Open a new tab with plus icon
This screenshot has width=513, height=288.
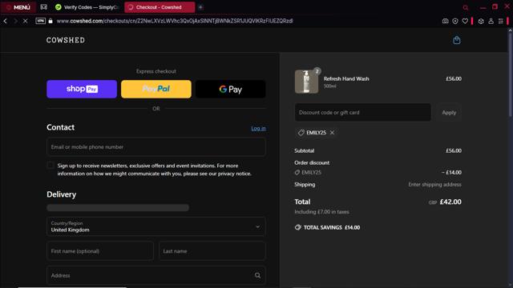pos(200,7)
